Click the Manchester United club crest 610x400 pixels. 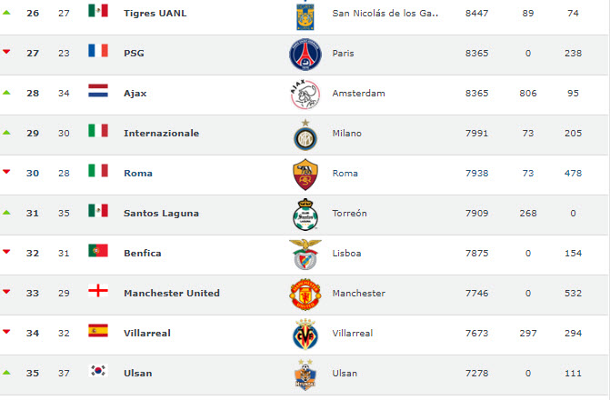pos(305,294)
